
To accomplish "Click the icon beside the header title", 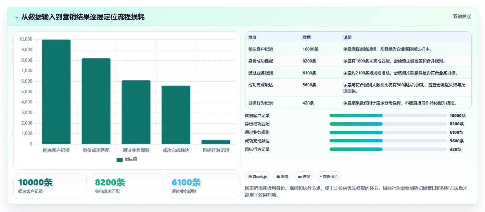I will pyautogui.click(x=16, y=17).
